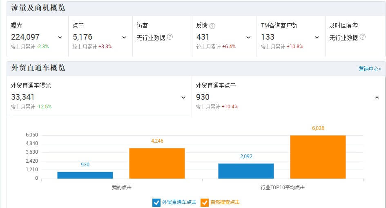The image size is (386, 208).
Task: Expand the 点击 5,176 dropdown arrow
Action: [124, 38]
